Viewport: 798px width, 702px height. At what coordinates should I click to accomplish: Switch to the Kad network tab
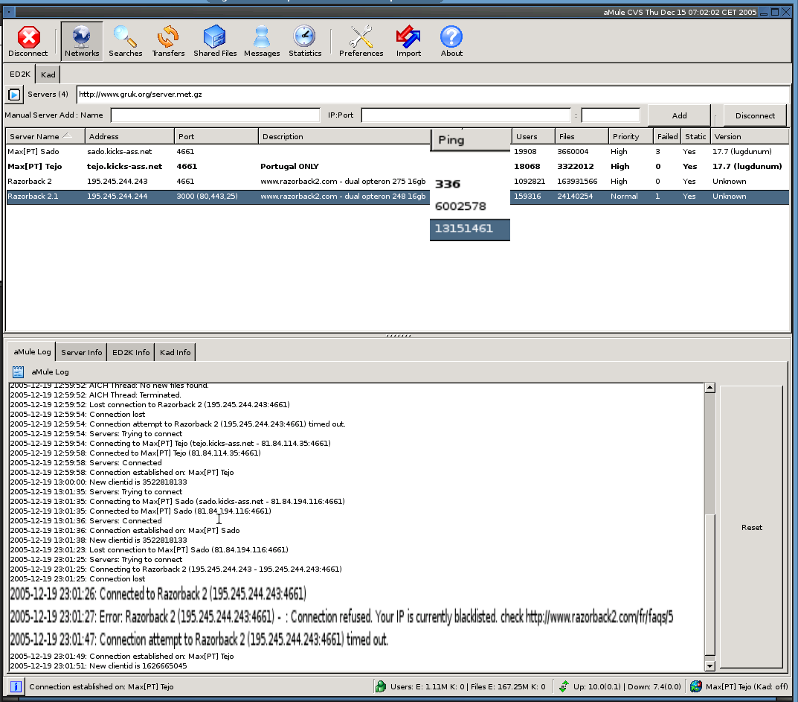pyautogui.click(x=48, y=74)
